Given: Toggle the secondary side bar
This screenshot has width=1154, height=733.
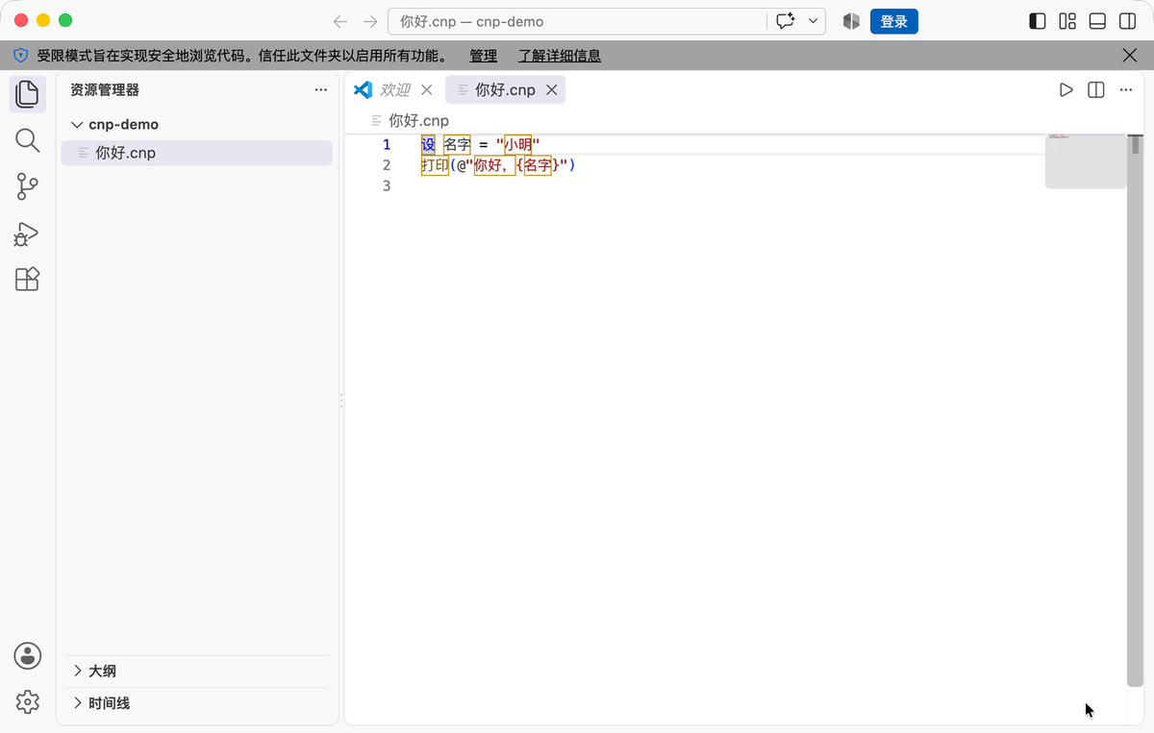Looking at the screenshot, I should click(x=1127, y=21).
